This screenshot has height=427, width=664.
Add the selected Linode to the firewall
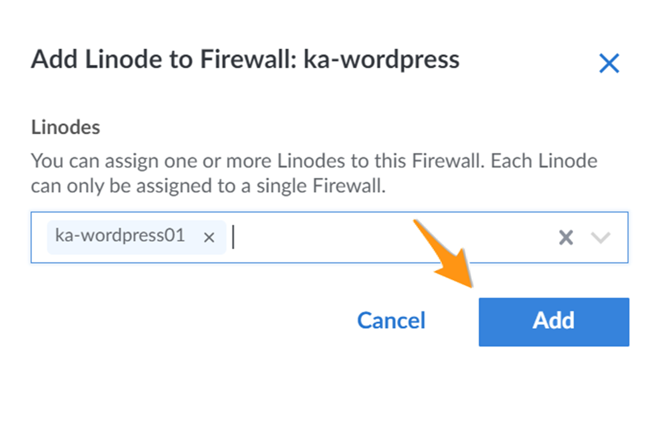pos(554,321)
